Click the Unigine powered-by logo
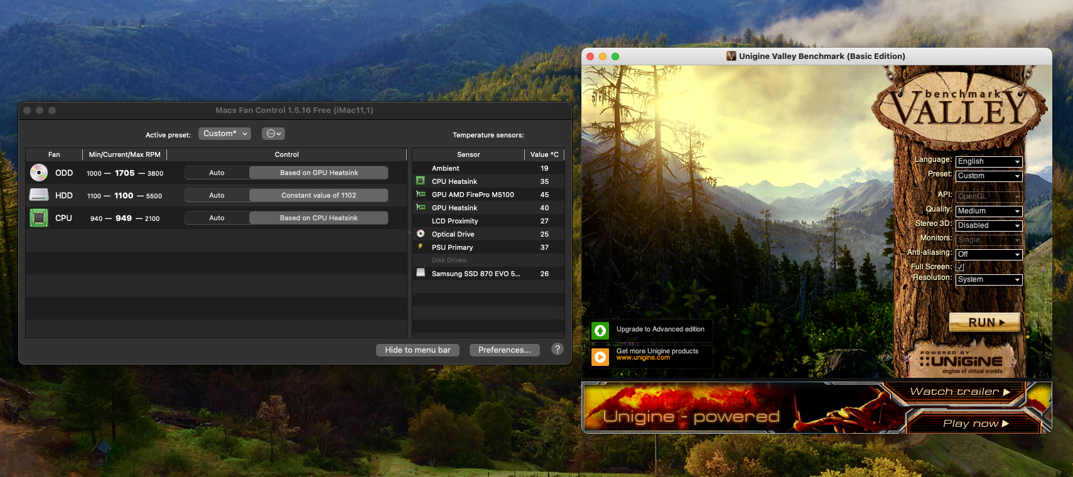 (963, 361)
